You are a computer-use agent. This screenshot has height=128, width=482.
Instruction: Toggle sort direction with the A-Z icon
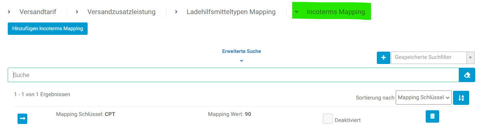click(461, 98)
